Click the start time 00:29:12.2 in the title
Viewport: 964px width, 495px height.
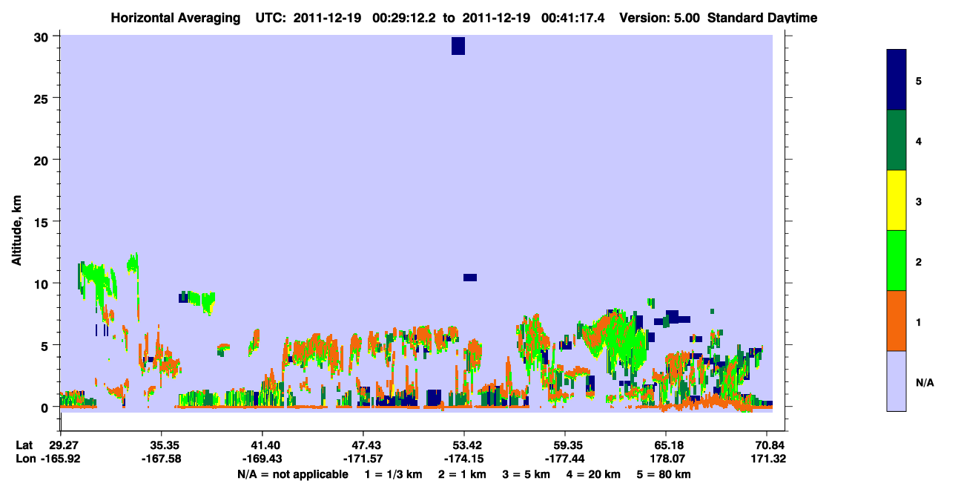404,18
